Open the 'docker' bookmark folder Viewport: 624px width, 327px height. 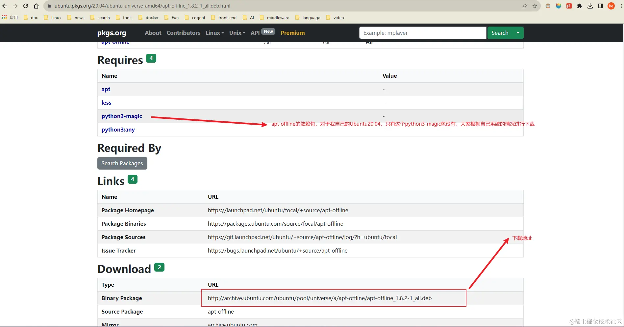pos(148,18)
